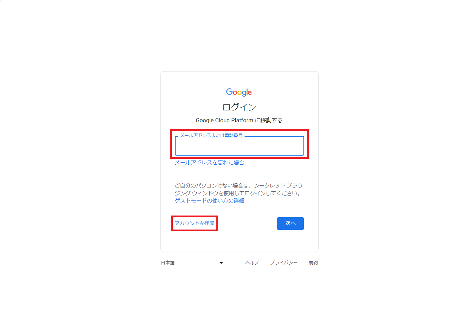
Task: Click the language selector's dropdown arrow
Action: click(x=221, y=263)
